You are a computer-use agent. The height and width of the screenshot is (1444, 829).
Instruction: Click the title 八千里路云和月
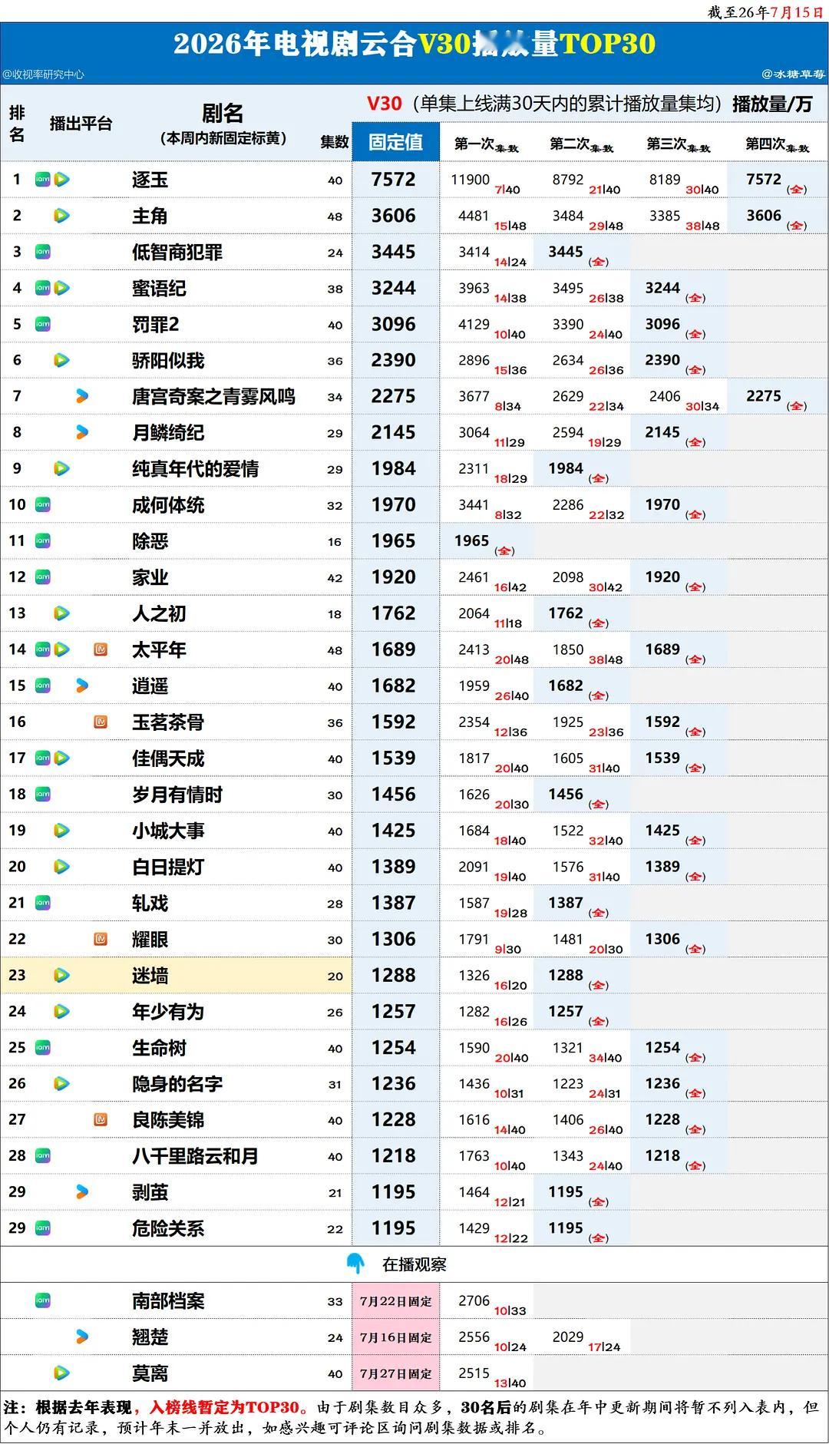[x=195, y=1156]
